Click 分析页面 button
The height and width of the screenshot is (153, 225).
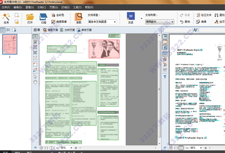point(67,30)
